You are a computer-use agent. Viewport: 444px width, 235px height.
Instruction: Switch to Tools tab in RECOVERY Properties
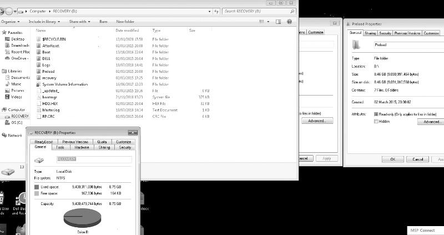[60, 147]
